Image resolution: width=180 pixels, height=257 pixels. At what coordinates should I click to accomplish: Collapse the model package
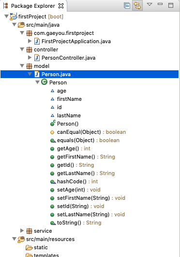pos(22,66)
